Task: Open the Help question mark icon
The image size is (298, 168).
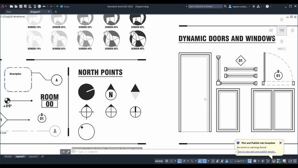Action: 267,6
